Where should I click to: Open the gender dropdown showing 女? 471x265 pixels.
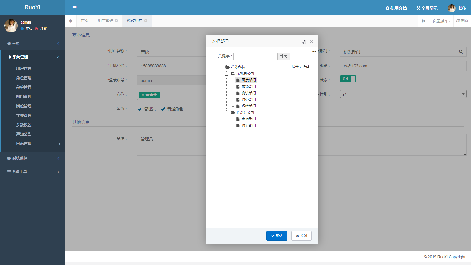tap(403, 94)
